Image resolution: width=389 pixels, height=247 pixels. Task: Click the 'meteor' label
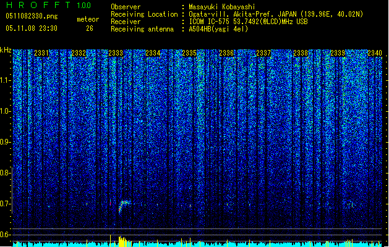88,19
